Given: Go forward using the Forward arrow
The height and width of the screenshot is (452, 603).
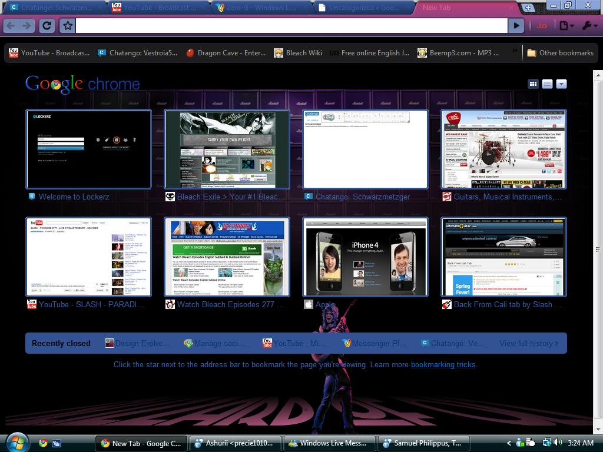Looking at the screenshot, I should 26,26.
